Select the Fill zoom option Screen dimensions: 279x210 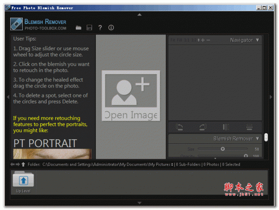click(x=179, y=40)
